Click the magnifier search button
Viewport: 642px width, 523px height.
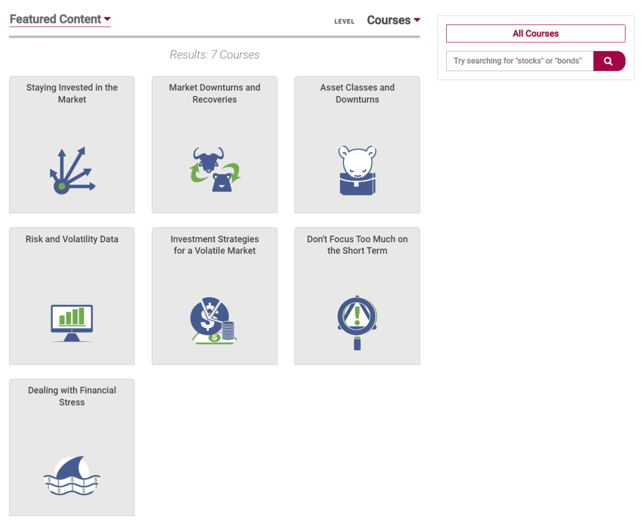coord(609,61)
